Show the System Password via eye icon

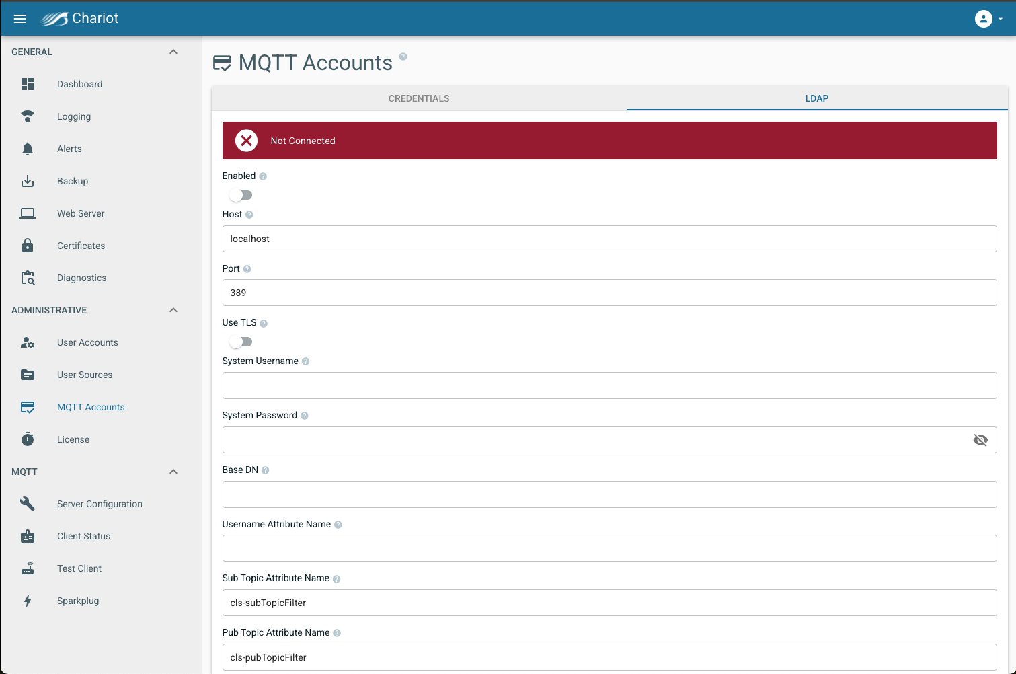980,440
